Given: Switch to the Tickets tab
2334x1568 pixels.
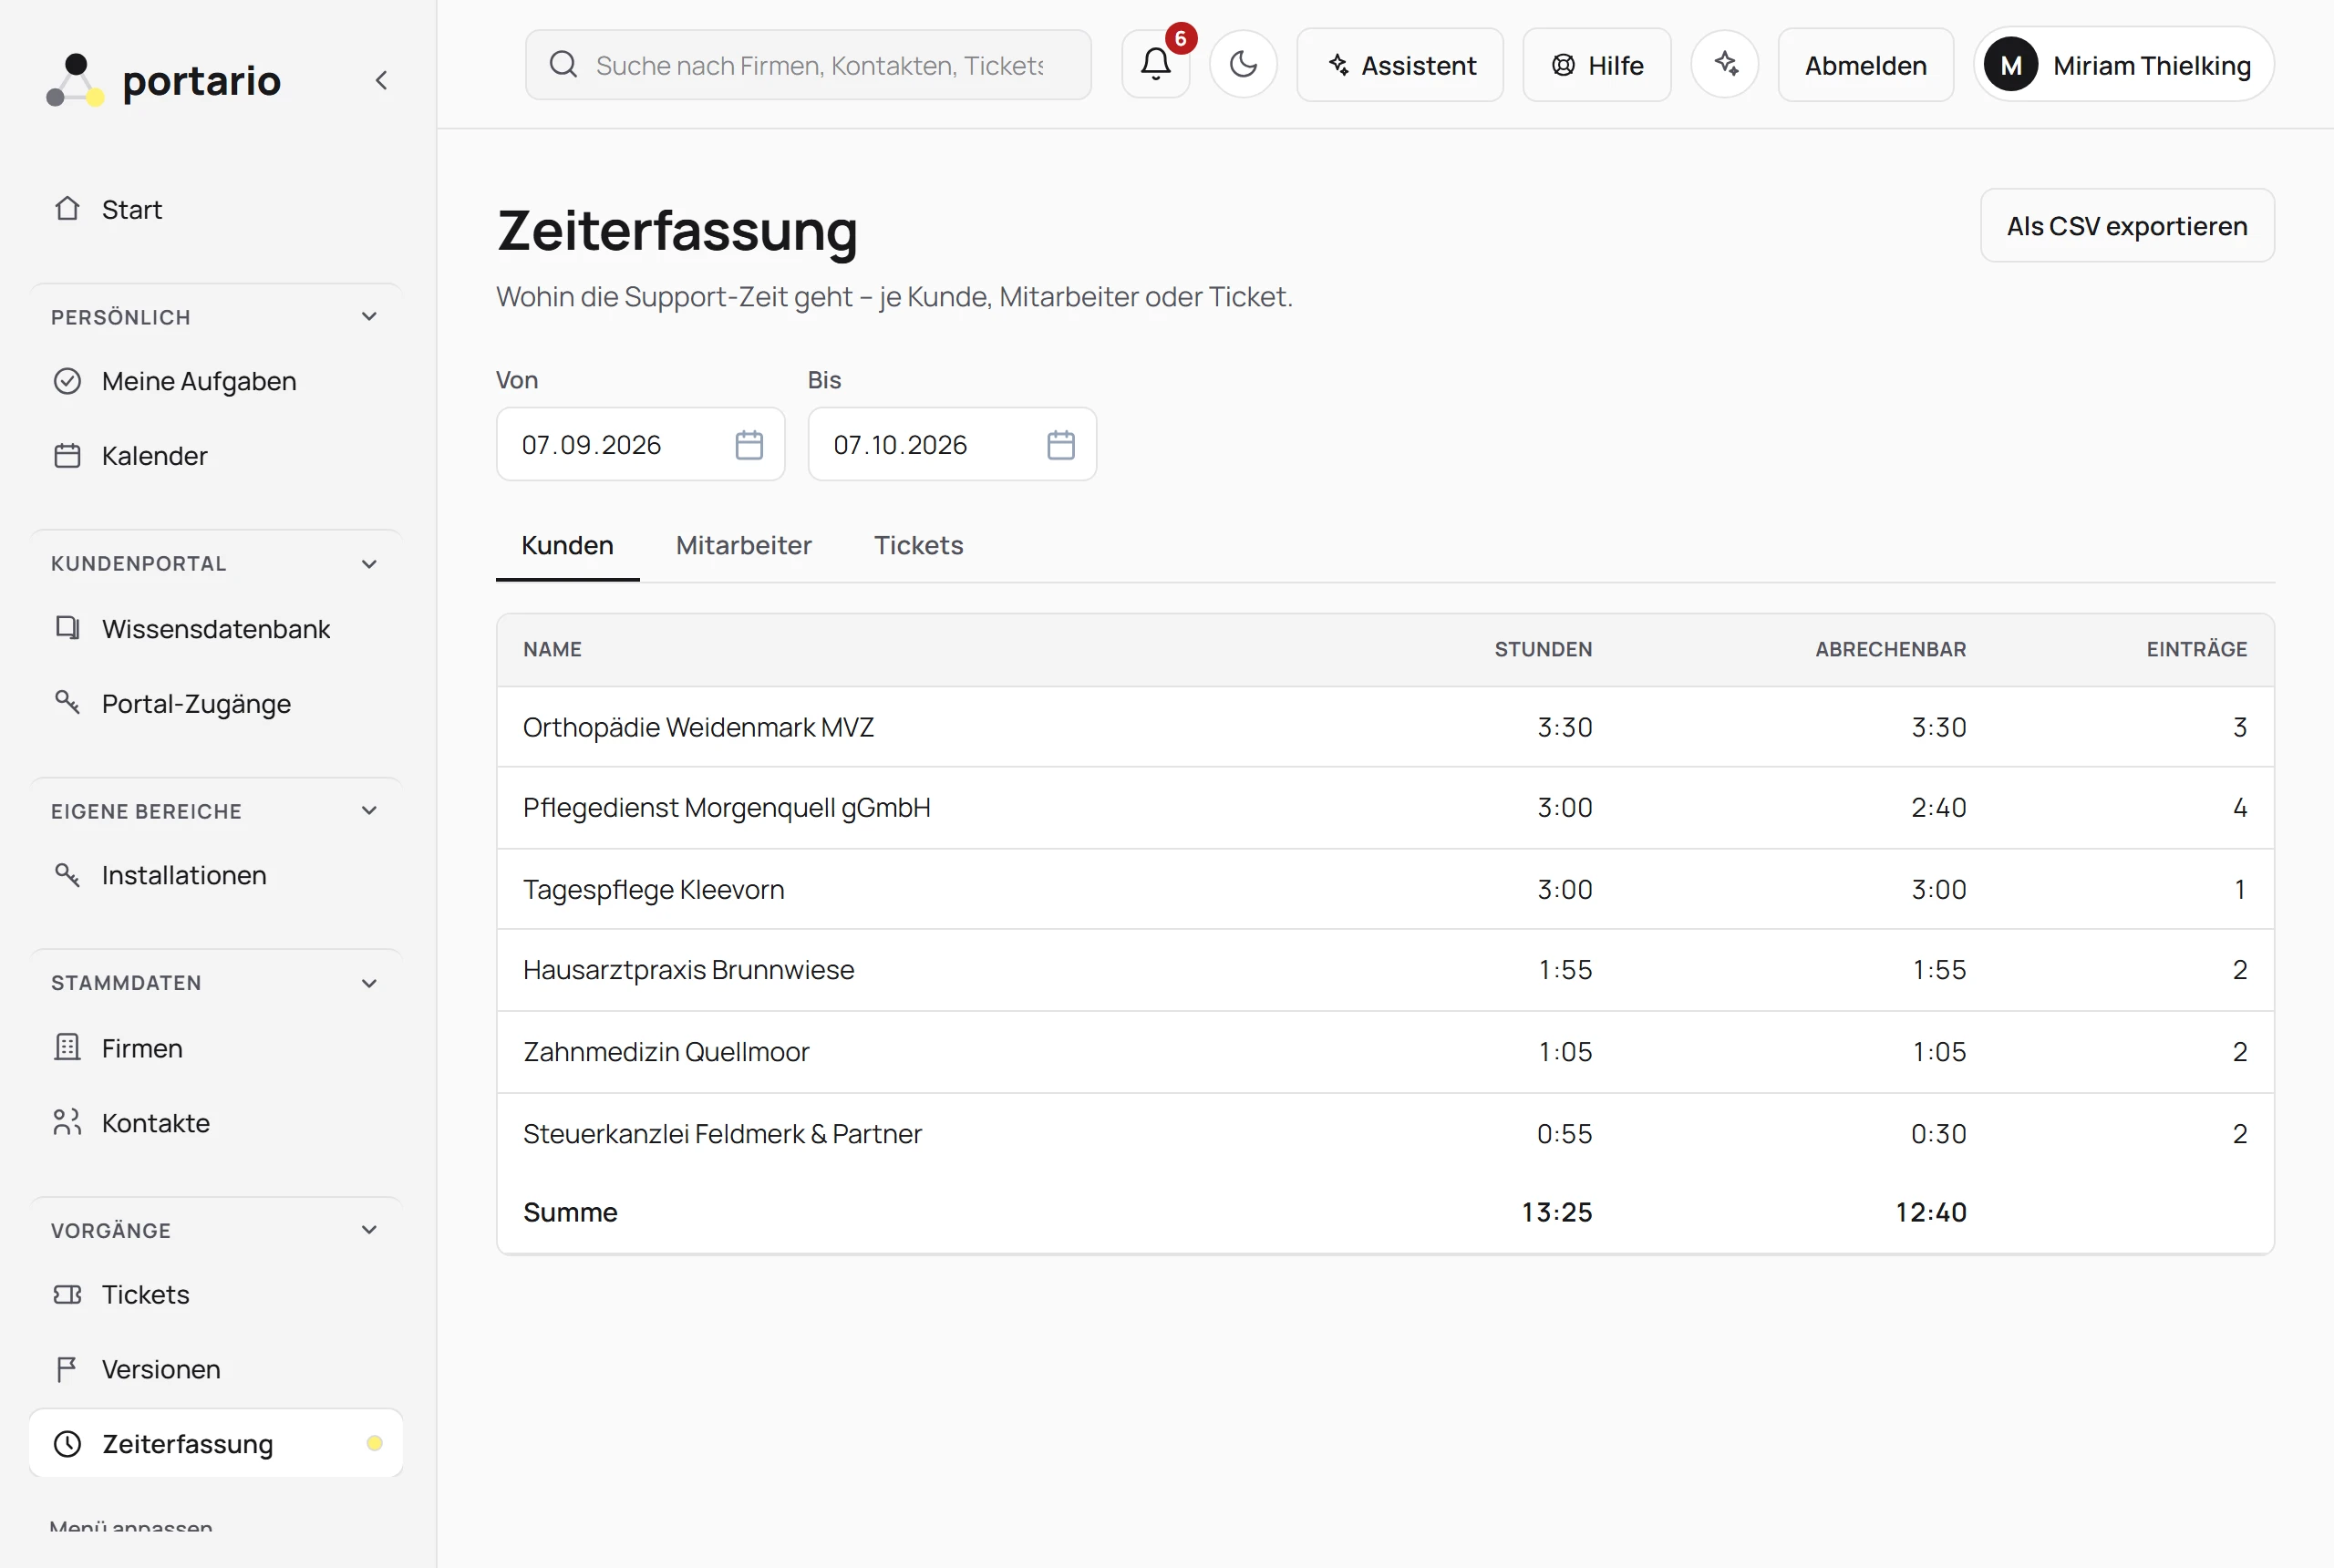Looking at the screenshot, I should (x=918, y=545).
